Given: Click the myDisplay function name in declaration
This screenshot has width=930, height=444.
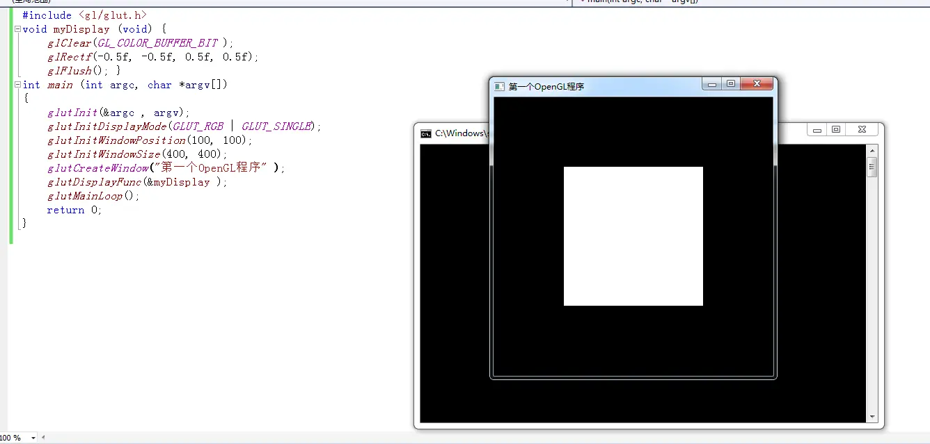Looking at the screenshot, I should tap(81, 29).
